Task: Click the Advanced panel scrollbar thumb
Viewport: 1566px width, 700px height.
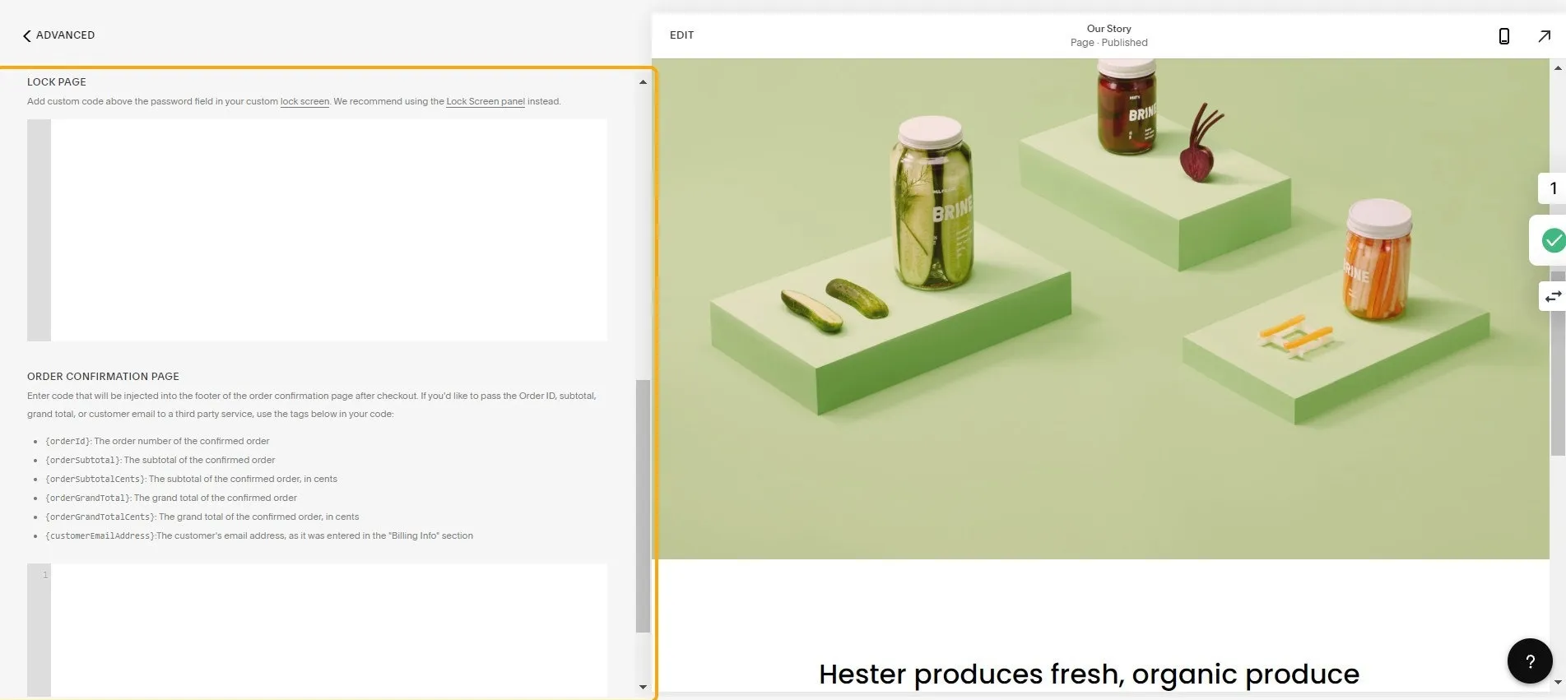Action: pos(643,506)
